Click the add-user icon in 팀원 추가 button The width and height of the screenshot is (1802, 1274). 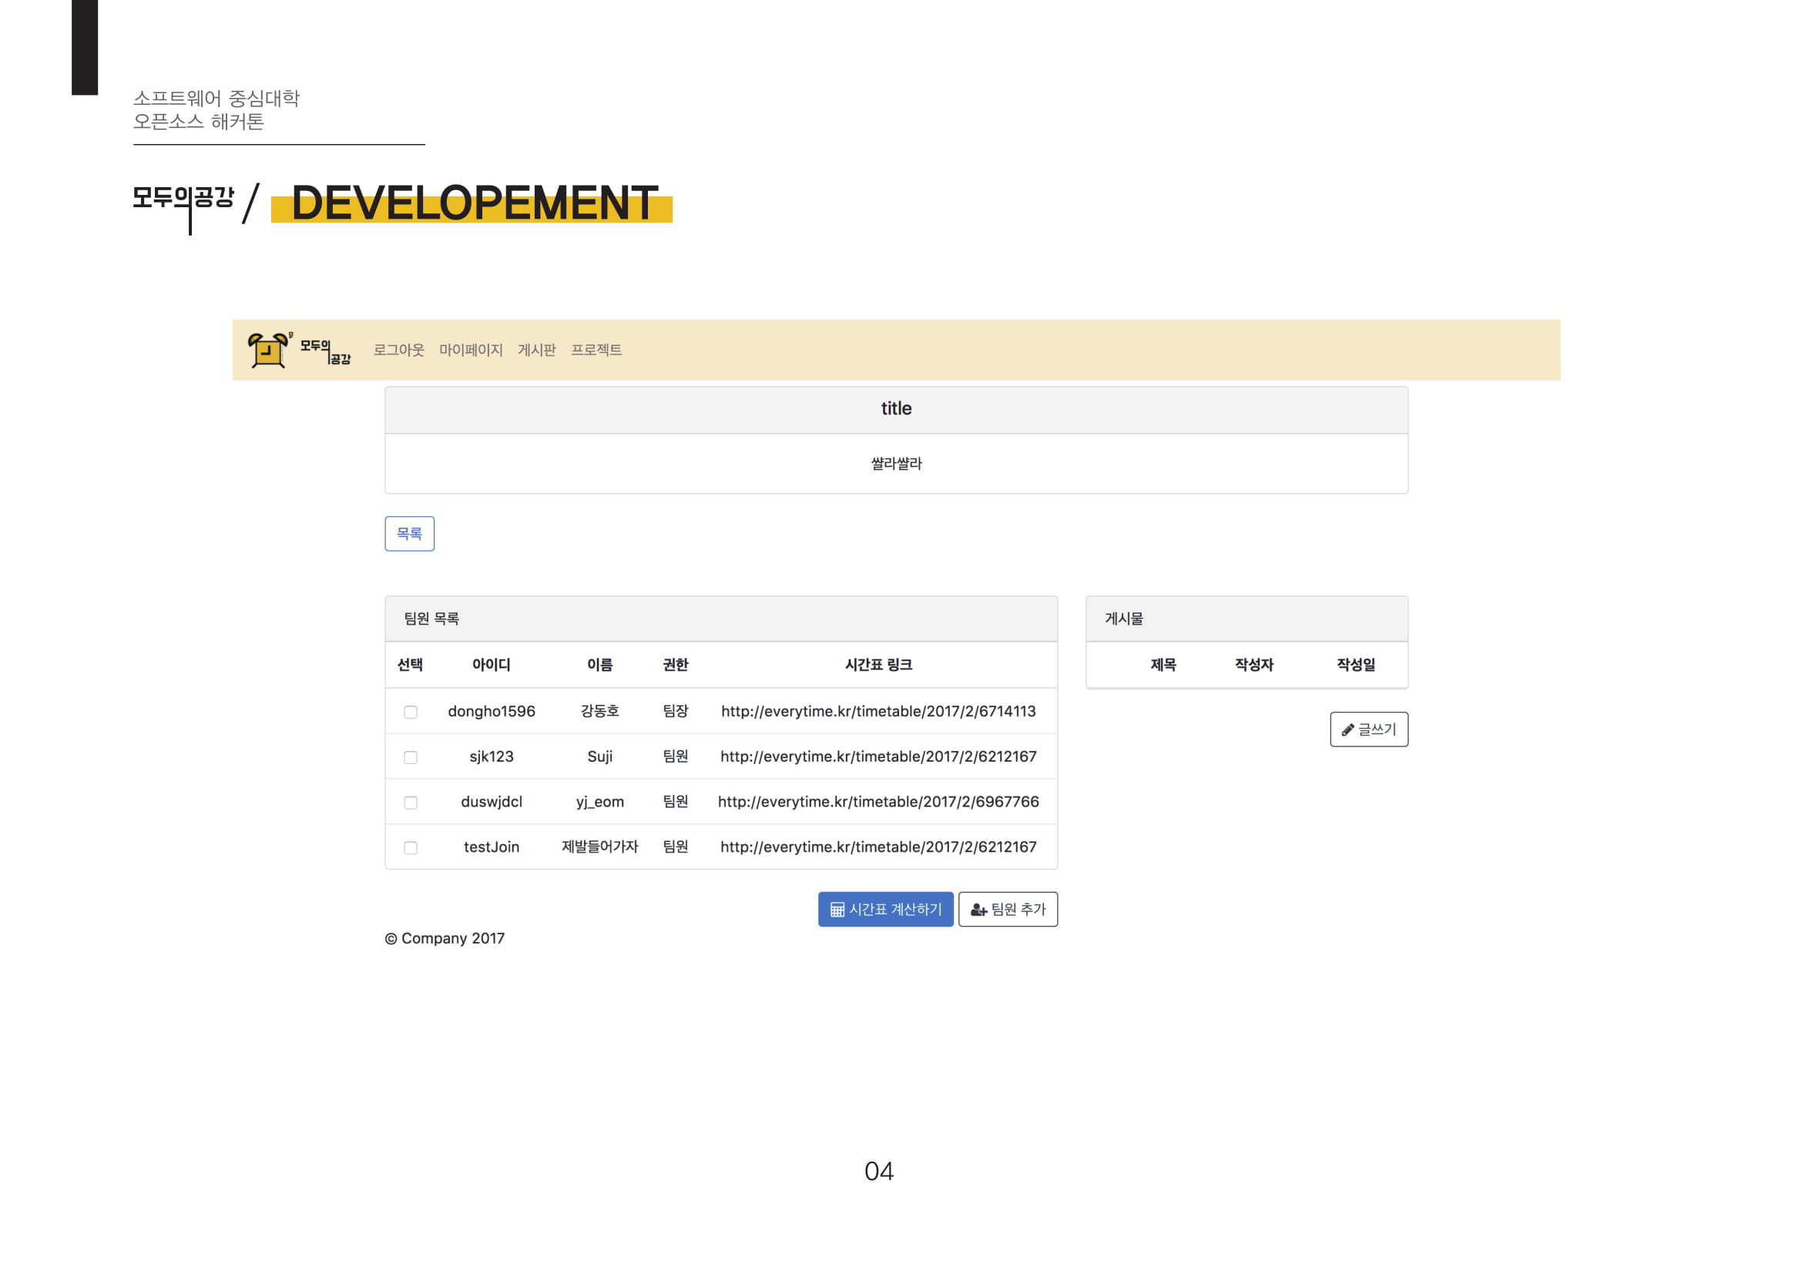(x=978, y=910)
